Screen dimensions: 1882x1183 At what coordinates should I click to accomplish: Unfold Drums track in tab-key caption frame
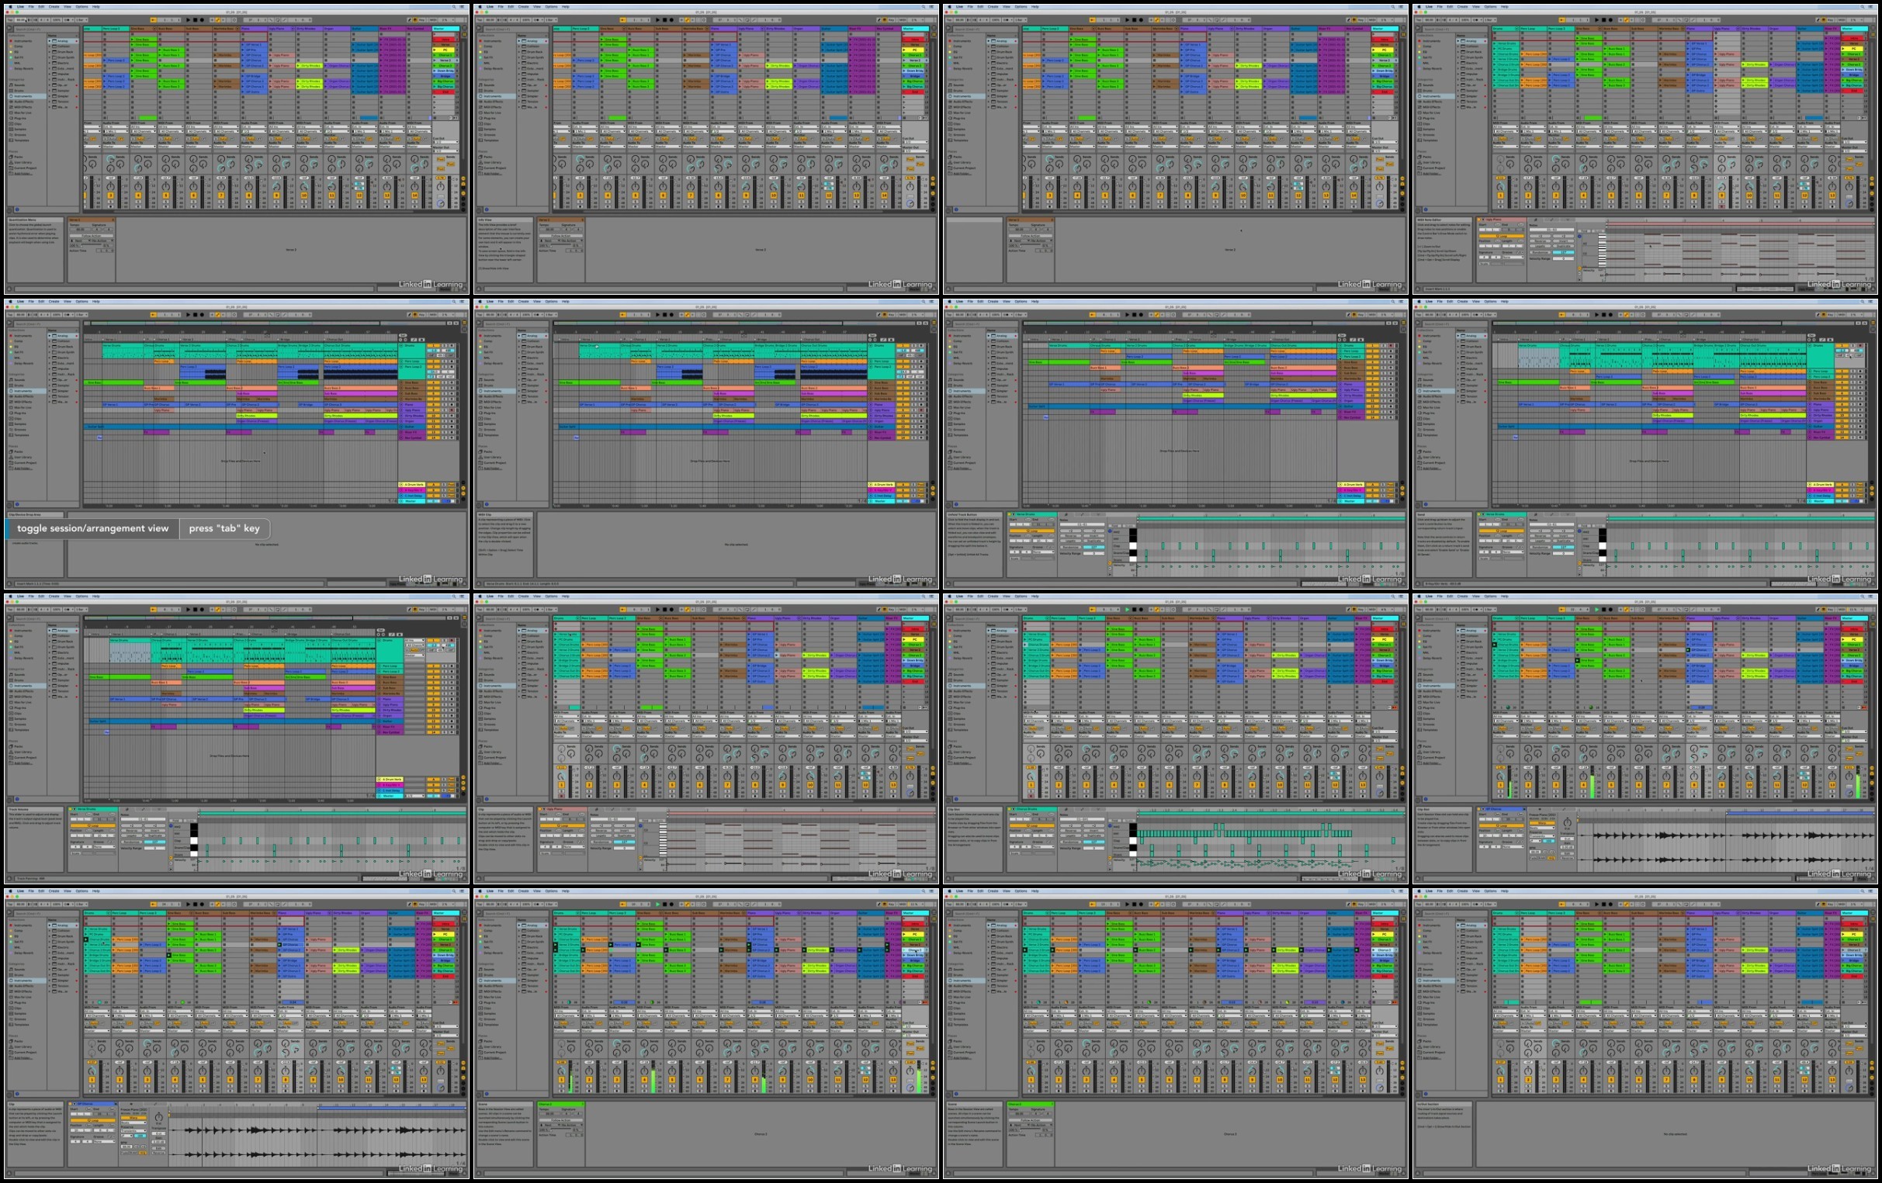coord(401,346)
